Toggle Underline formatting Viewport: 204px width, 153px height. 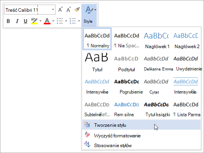(x=25, y=21)
